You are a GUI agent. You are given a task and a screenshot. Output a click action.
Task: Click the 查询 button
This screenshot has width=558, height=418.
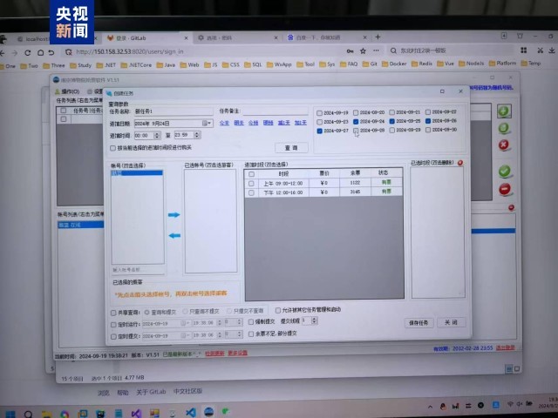(291, 148)
